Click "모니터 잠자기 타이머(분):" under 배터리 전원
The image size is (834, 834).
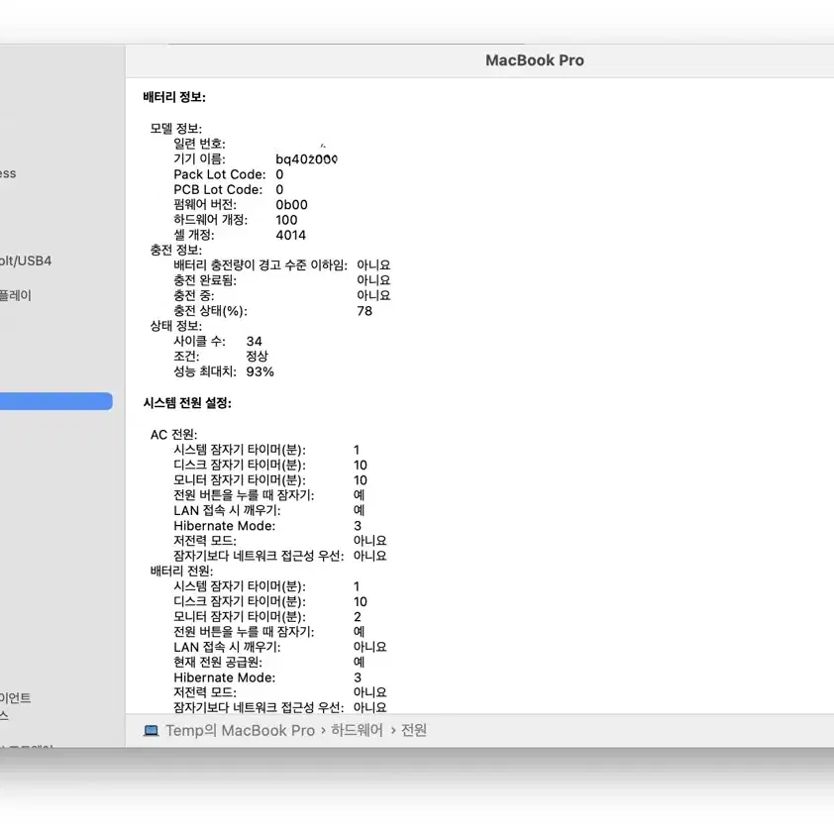[240, 617]
